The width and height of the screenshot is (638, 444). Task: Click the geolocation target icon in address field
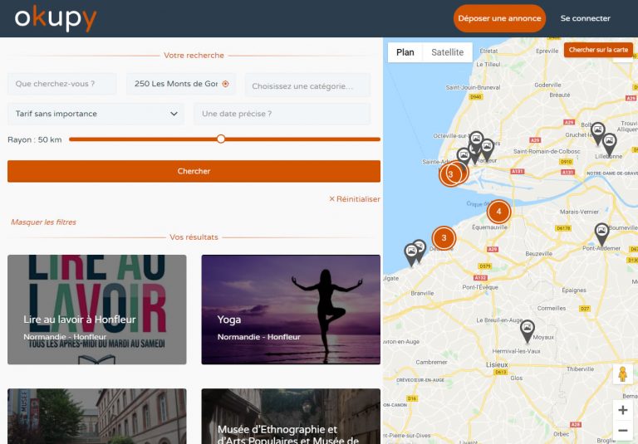tap(225, 84)
